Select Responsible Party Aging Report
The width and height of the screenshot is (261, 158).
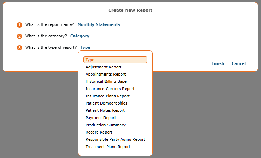[116, 139]
